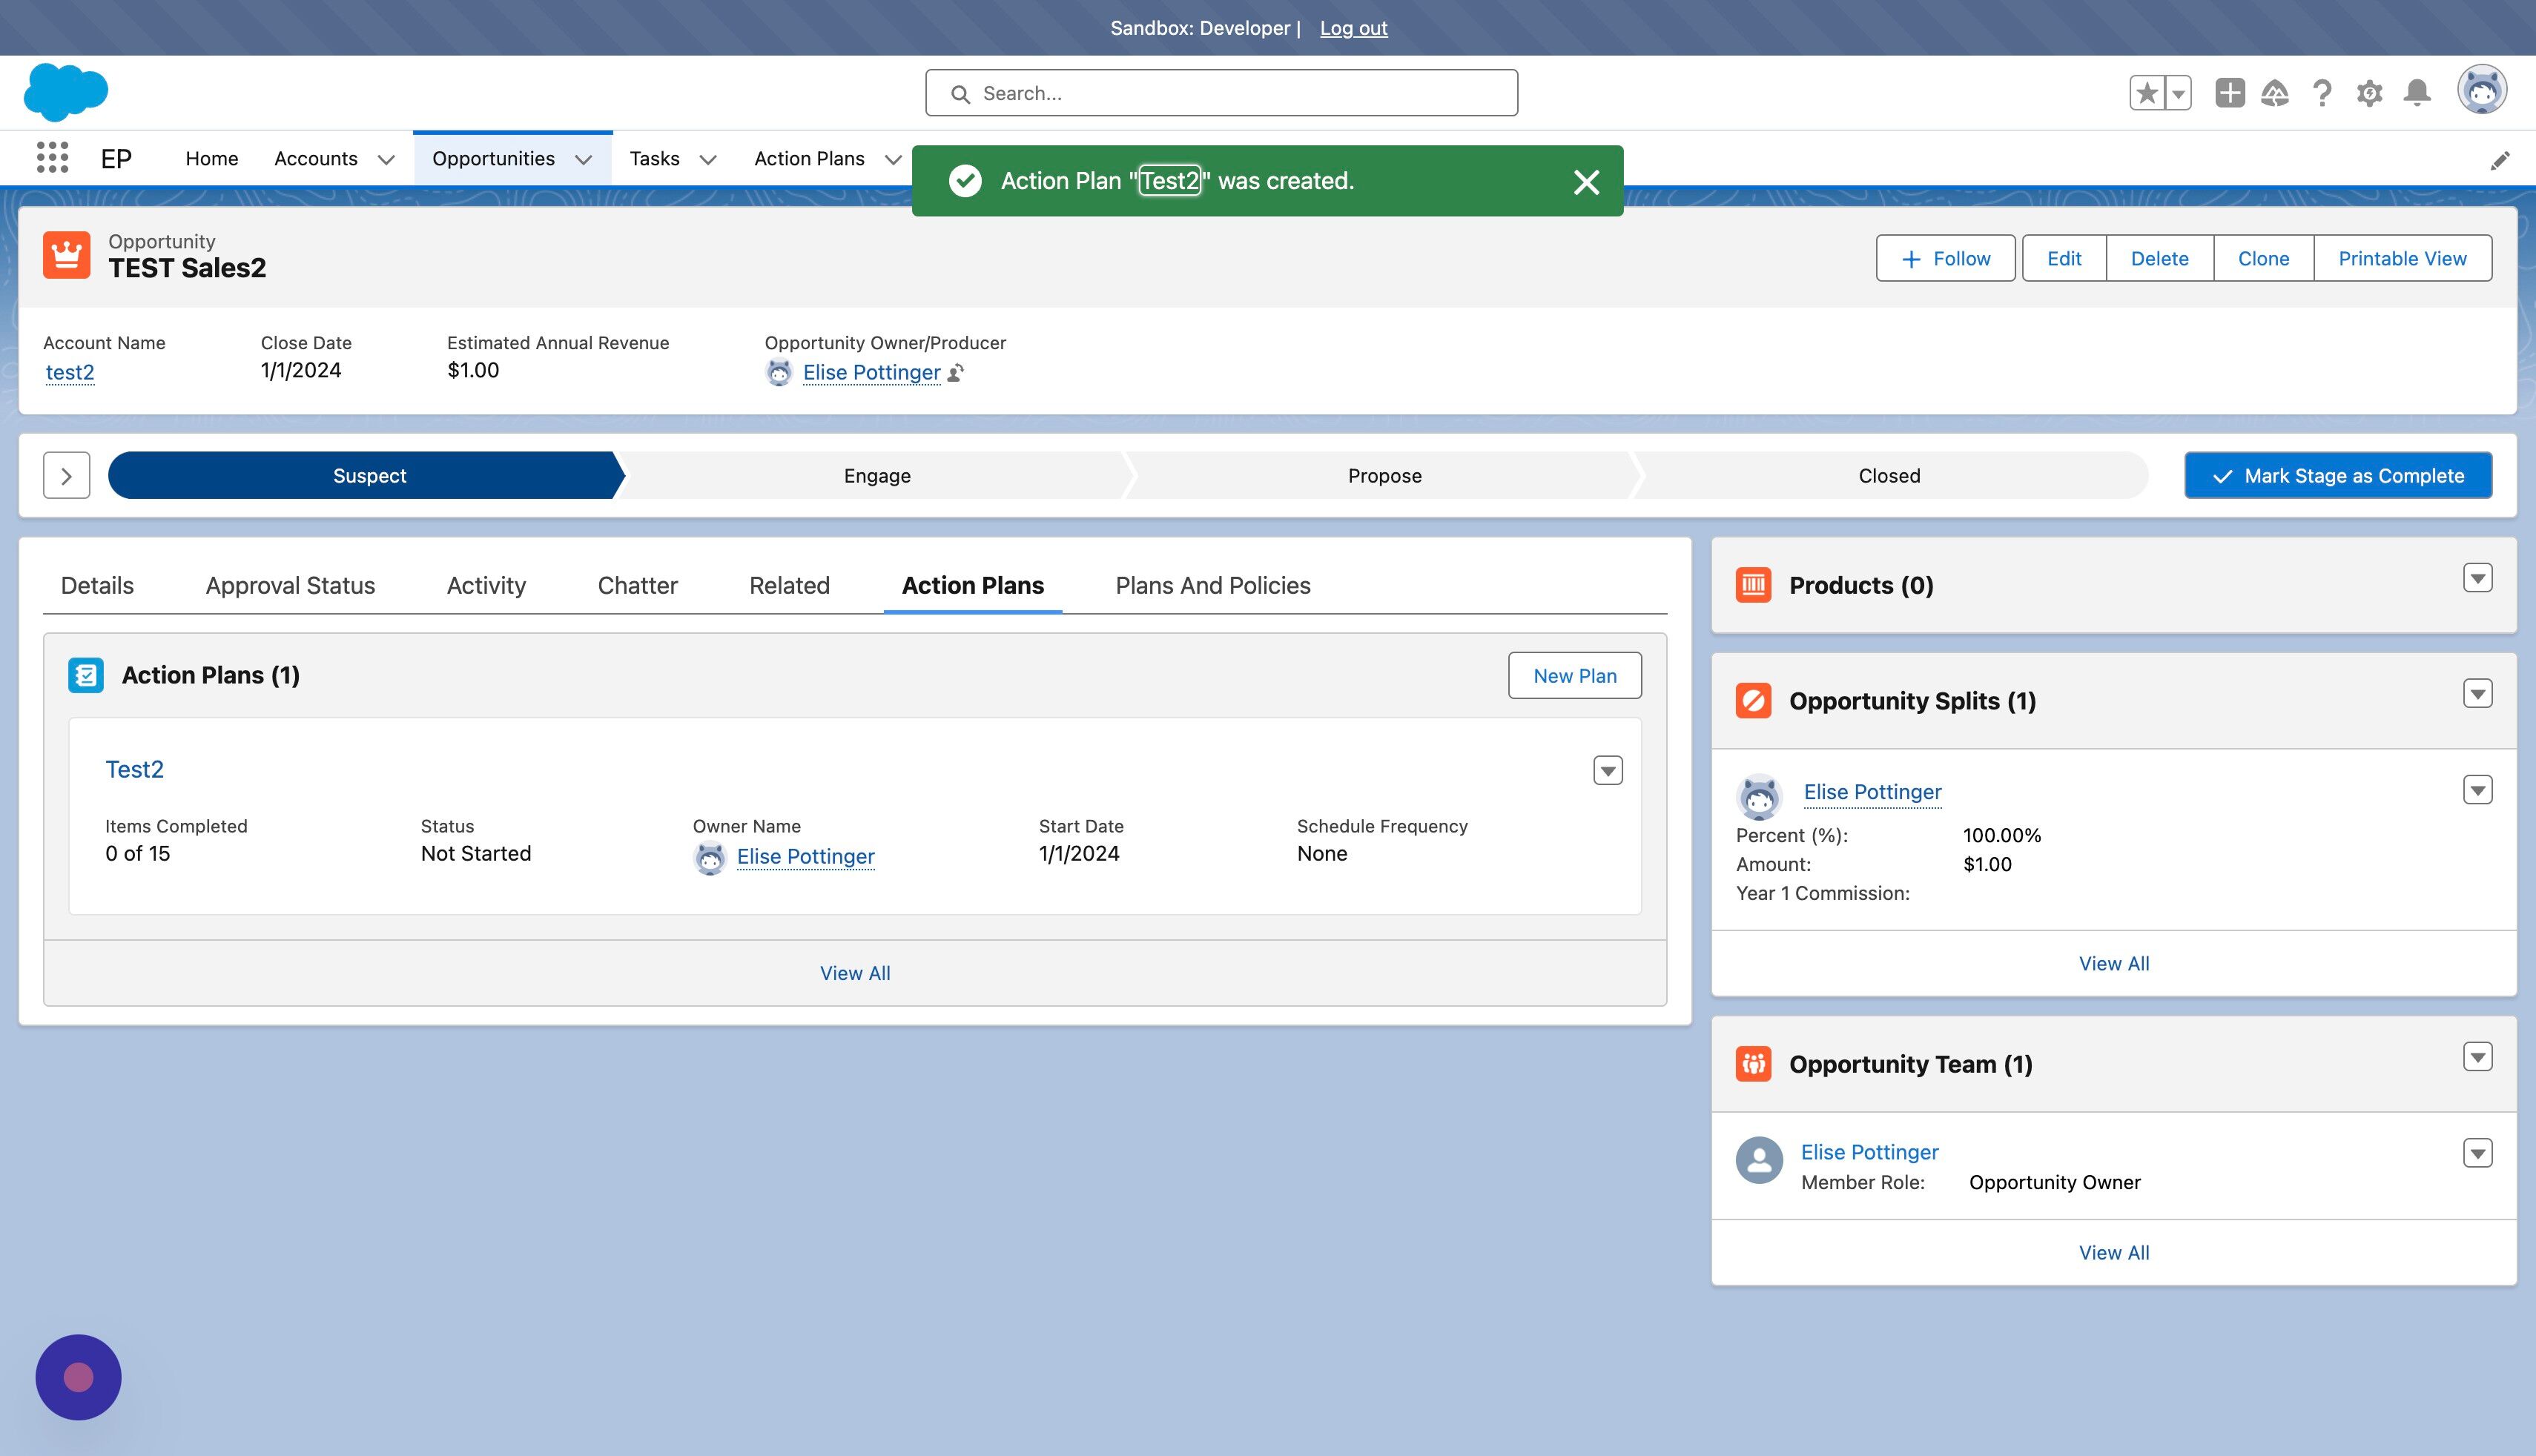Open the user profile avatar
Screen dimensions: 2536x1456
[2482, 91]
